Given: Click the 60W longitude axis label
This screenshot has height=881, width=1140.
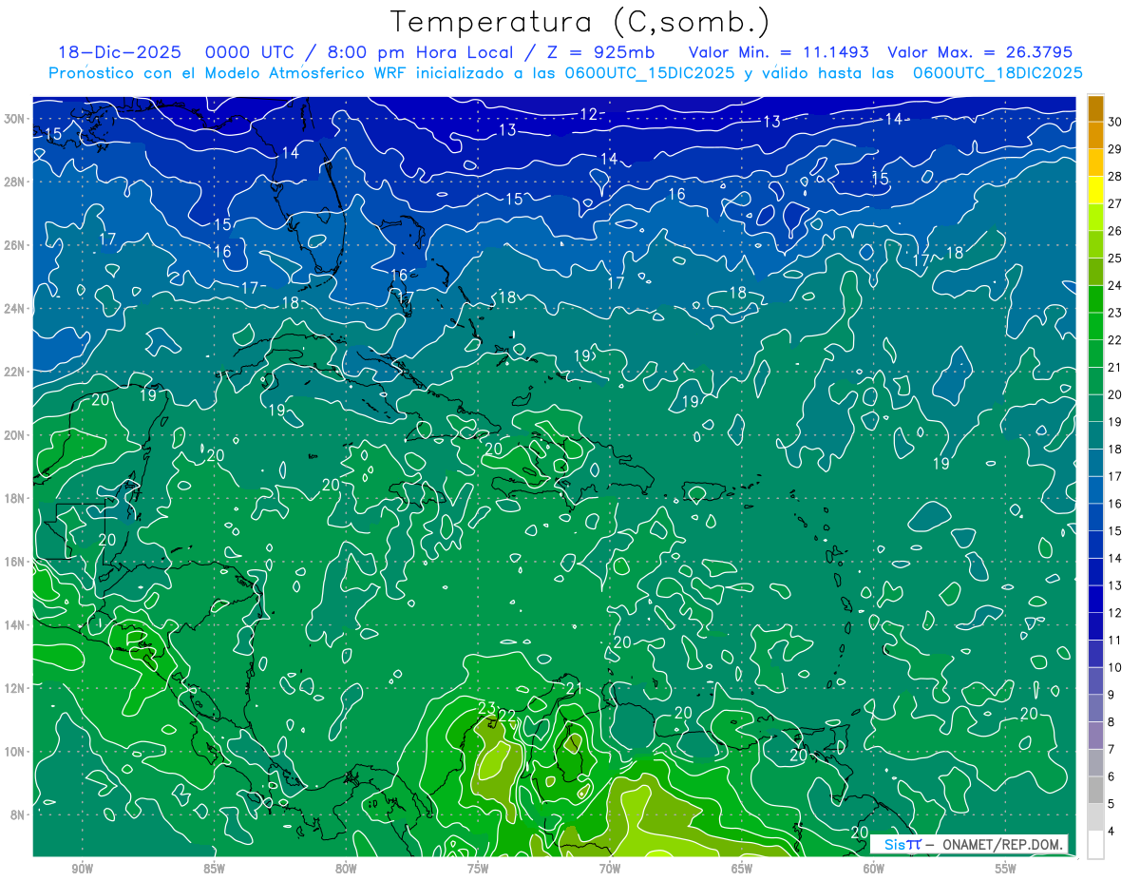Looking at the screenshot, I should click(874, 869).
